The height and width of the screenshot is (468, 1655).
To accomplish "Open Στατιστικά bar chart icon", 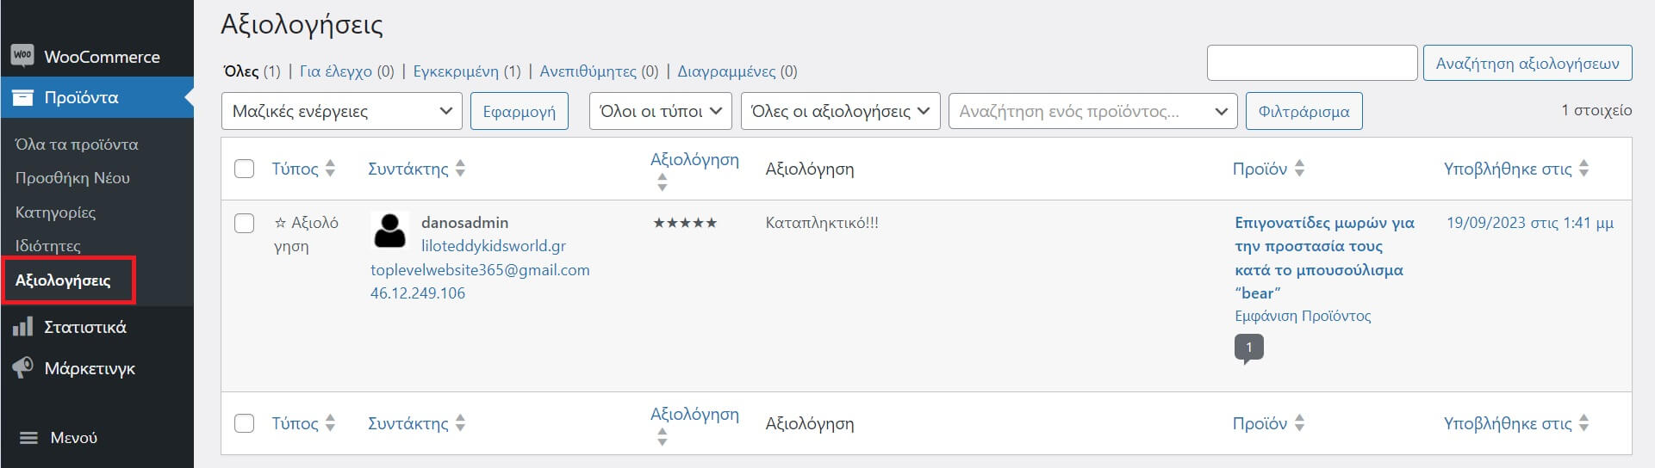I will (22, 327).
